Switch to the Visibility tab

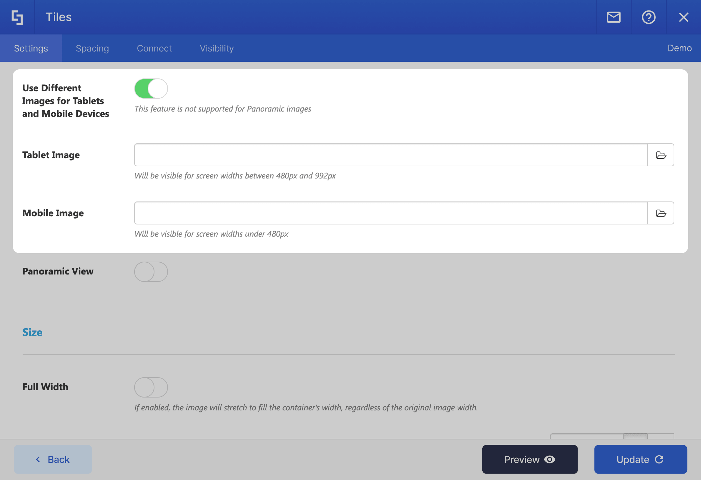(216, 48)
